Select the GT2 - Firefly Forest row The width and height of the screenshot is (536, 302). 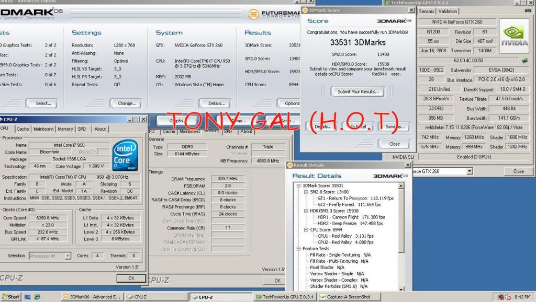(349, 204)
